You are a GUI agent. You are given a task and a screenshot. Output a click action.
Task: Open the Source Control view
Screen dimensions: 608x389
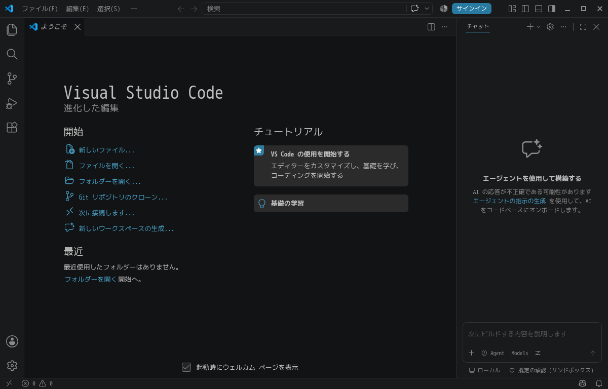click(12, 79)
